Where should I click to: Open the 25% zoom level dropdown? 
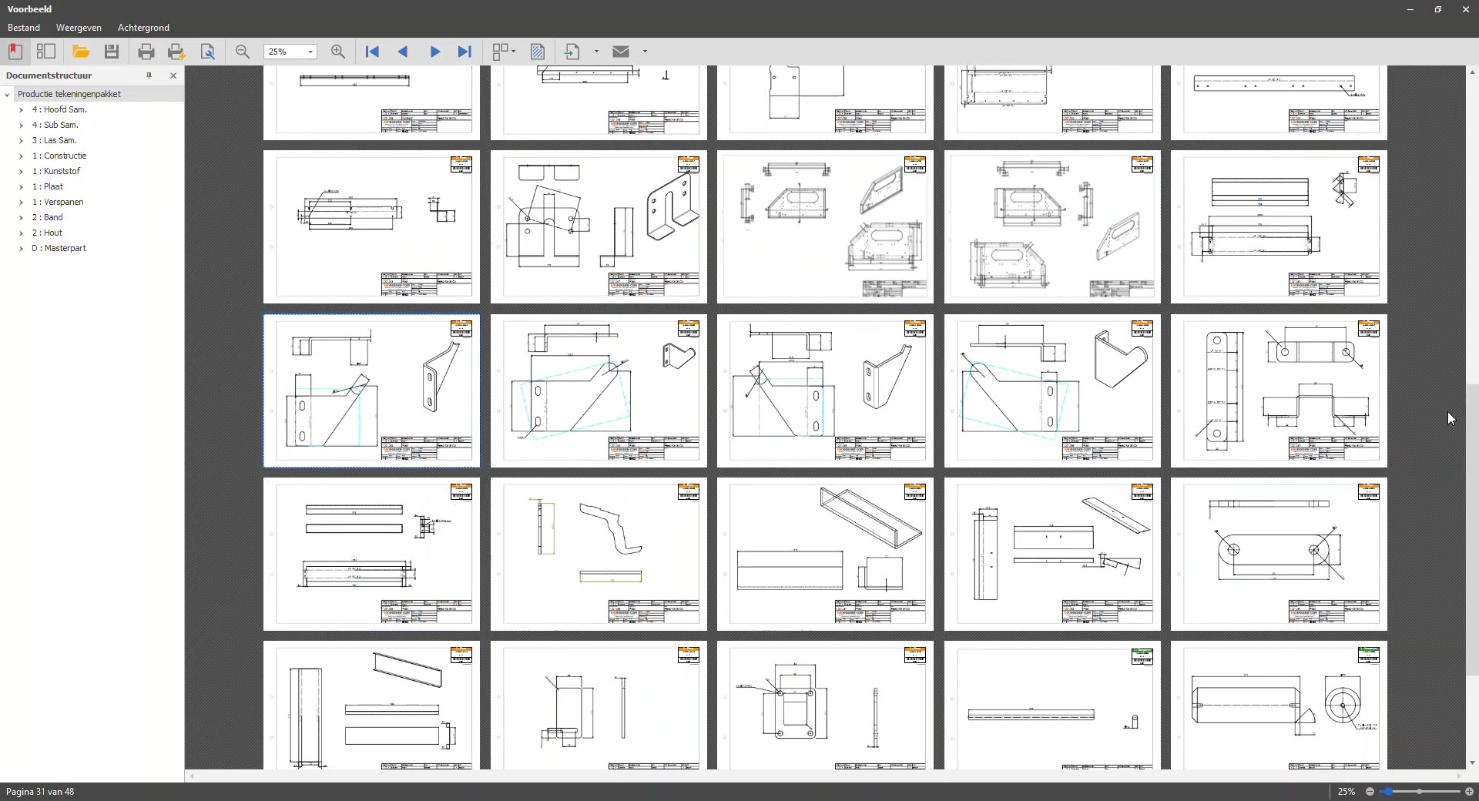pos(310,52)
